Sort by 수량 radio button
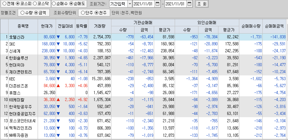Image resolution: width=288 pixels, height=140 pixels. point(22,13)
